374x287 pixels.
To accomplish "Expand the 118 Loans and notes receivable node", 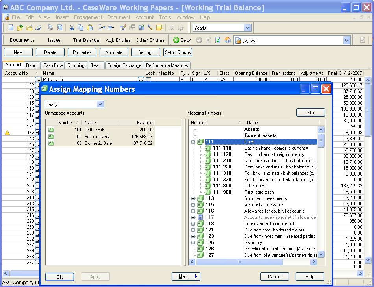I will pos(193,224).
